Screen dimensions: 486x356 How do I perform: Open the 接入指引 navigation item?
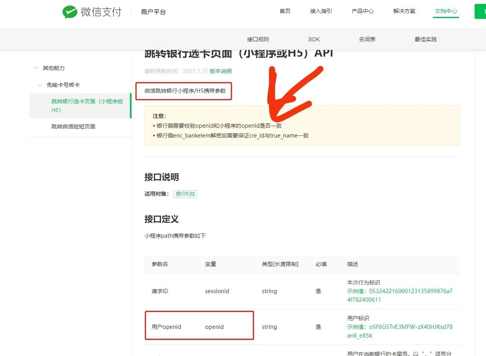(x=321, y=11)
